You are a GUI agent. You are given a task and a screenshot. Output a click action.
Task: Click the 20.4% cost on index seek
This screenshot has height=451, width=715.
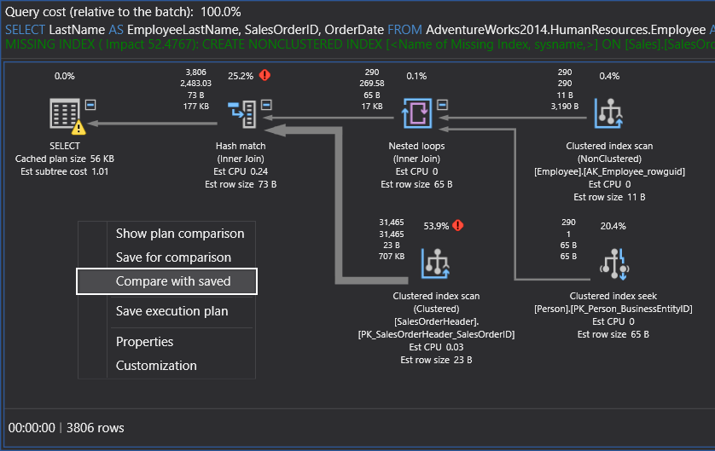(x=613, y=226)
